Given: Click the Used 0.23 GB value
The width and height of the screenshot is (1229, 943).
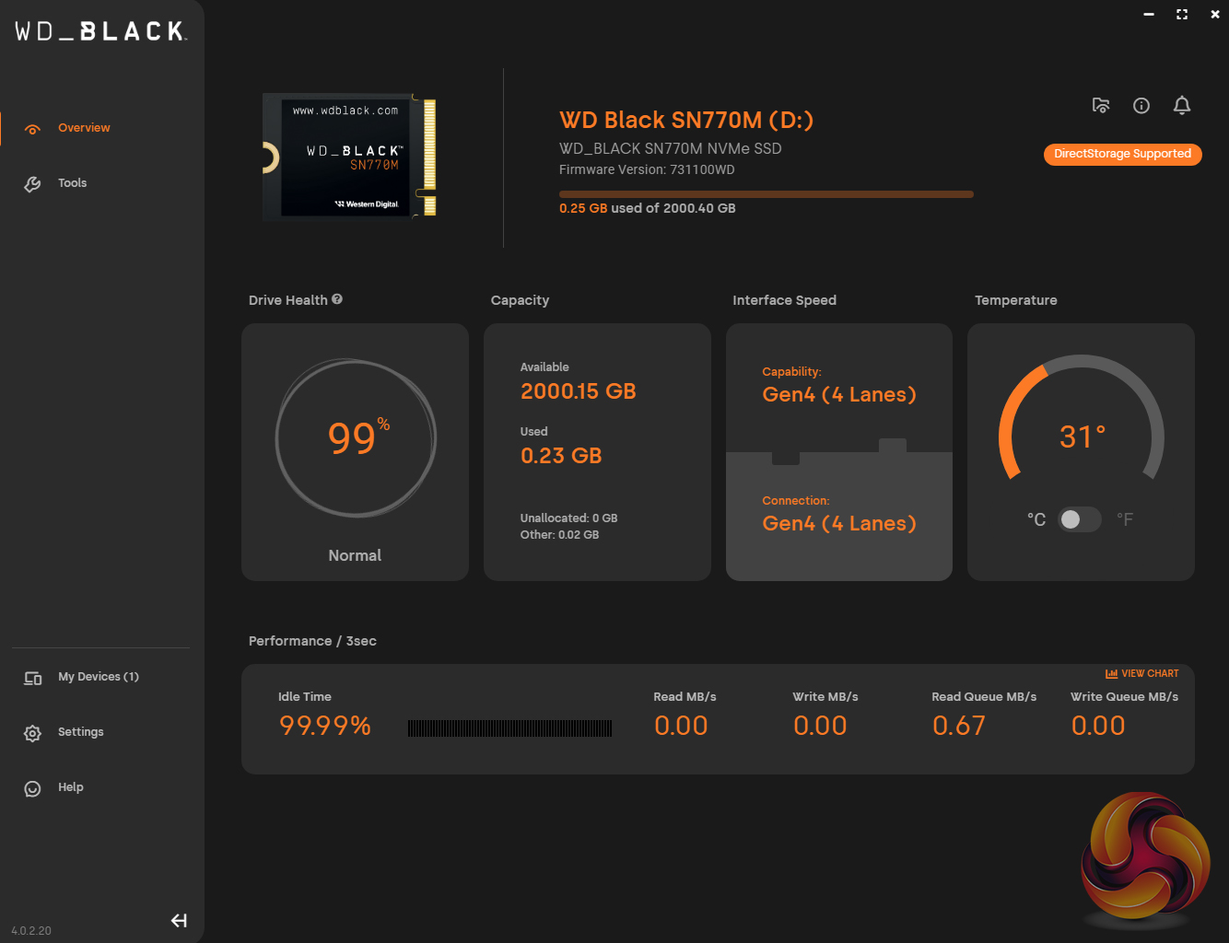Looking at the screenshot, I should click(561, 456).
